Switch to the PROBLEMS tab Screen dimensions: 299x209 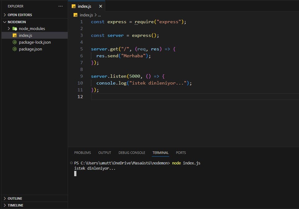tap(82, 152)
